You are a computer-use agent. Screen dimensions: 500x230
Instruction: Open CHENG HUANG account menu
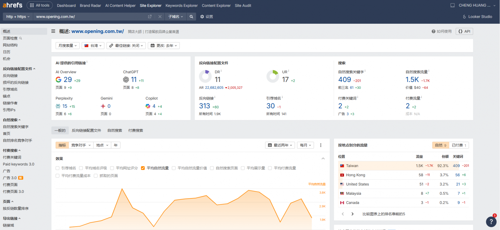tap(477, 5)
